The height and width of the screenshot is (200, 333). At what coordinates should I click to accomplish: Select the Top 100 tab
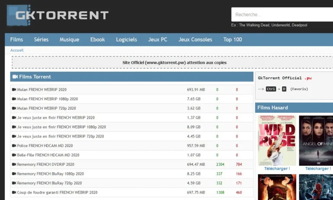tap(232, 39)
